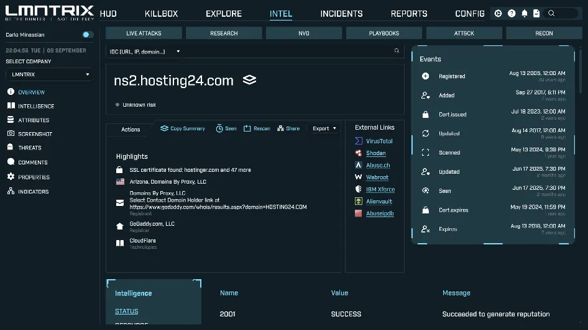Click the 'Succeeded to generate reputation' message

pyautogui.click(x=496, y=314)
